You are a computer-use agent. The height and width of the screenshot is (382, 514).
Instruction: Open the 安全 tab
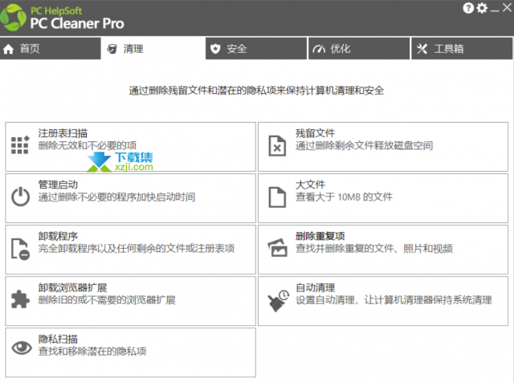click(256, 48)
